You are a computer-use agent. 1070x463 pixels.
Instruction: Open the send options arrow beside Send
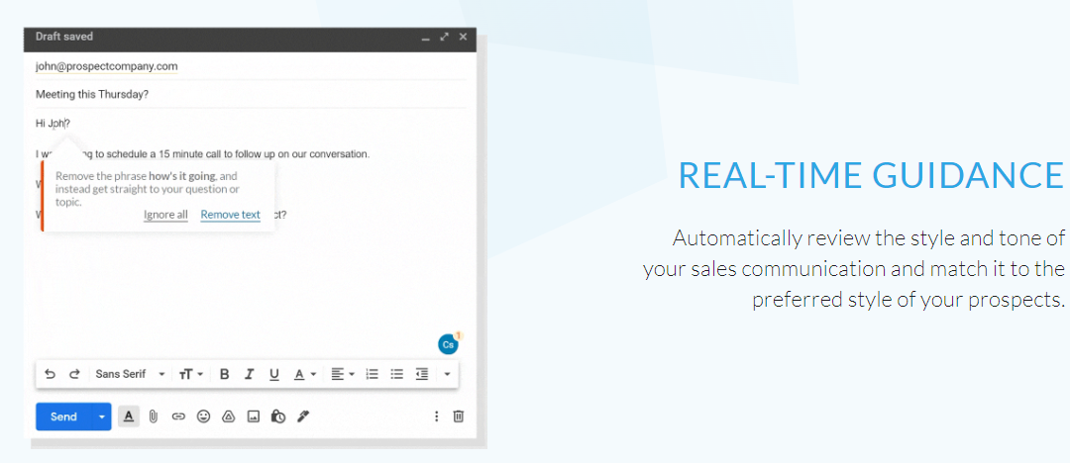click(102, 417)
